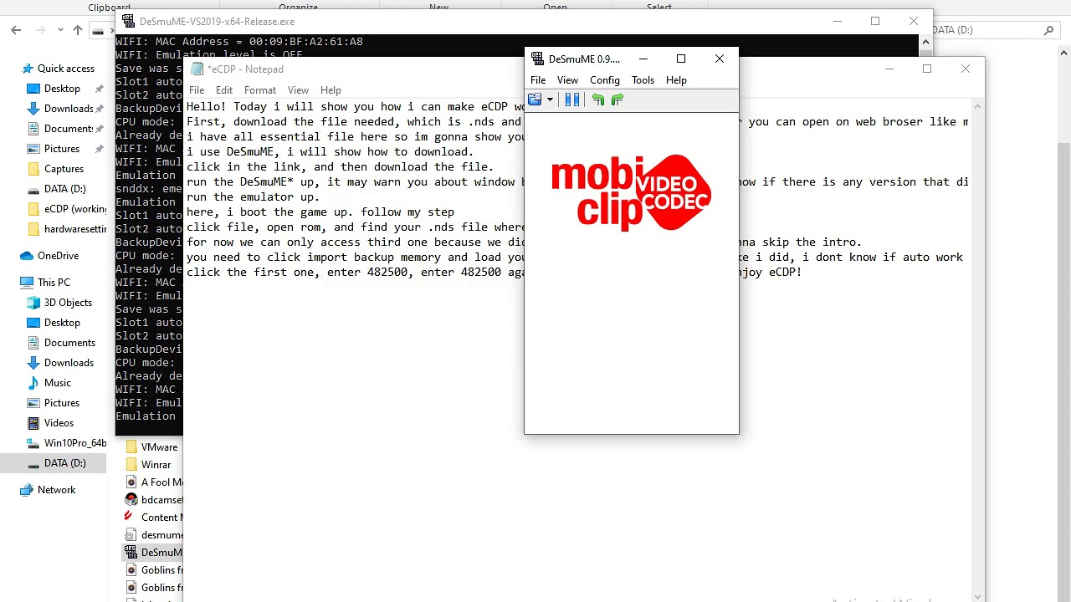Click console line "WIFI: MAC Address = 00:09:BF:A2:61:A8"
This screenshot has width=1071, height=602.
239,42
